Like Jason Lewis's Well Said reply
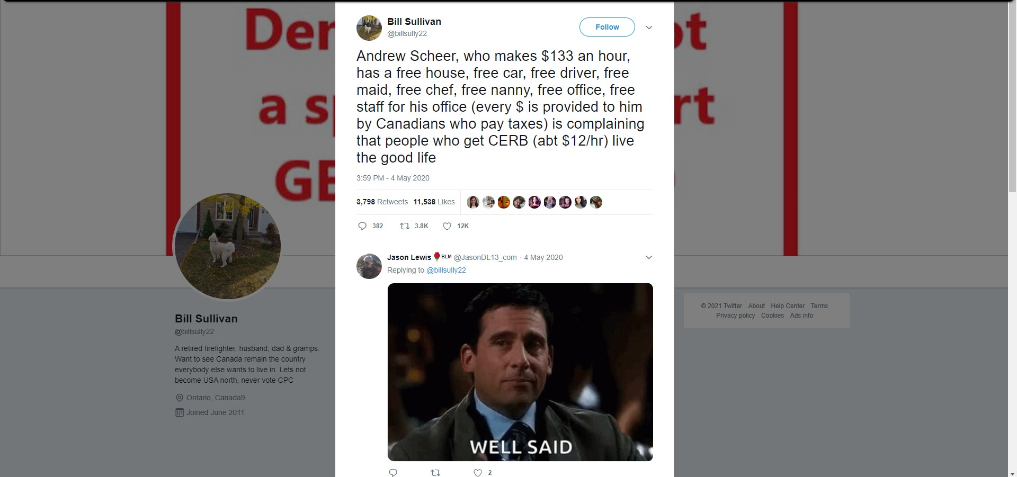The image size is (1017, 477). (478, 473)
